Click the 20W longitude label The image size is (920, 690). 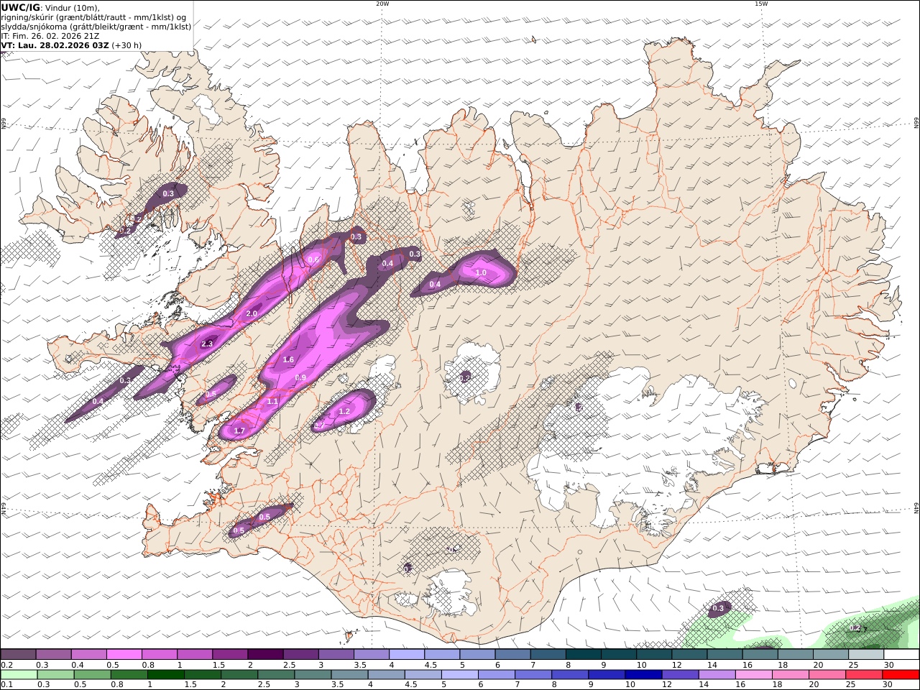pyautogui.click(x=382, y=4)
